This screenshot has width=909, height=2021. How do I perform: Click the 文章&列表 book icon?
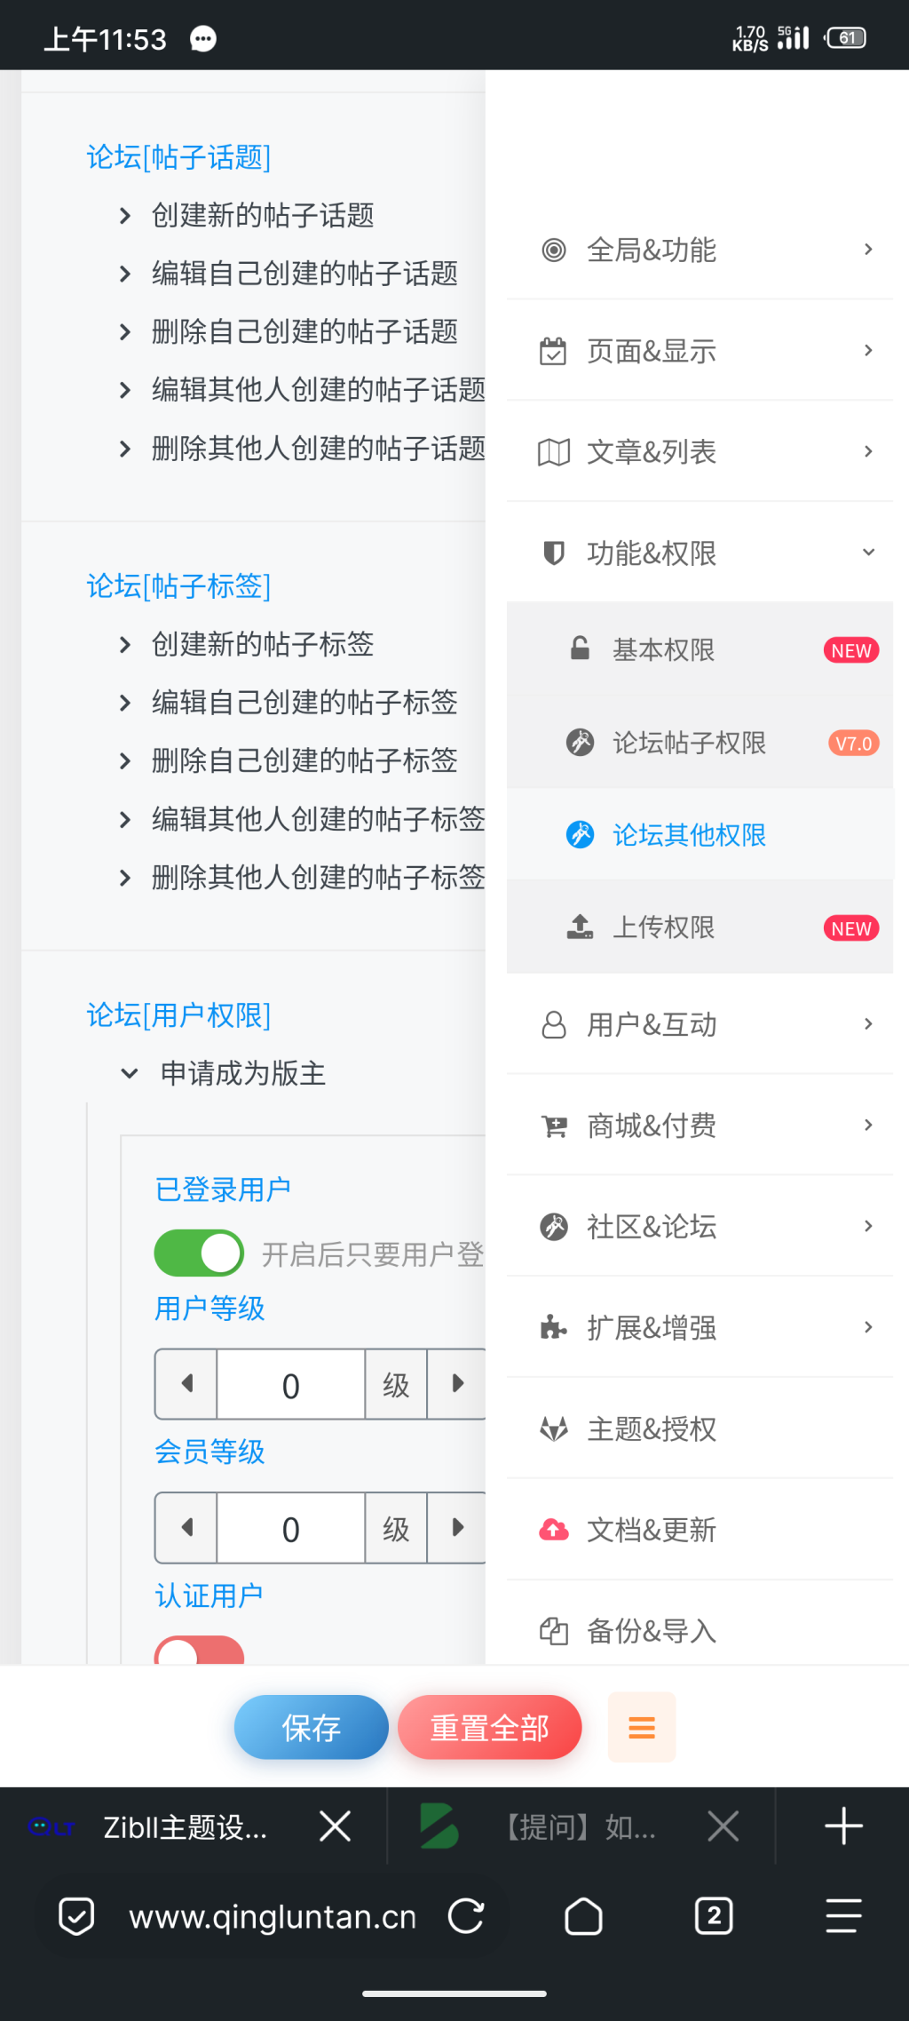coord(552,451)
